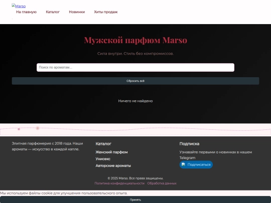Click the Telegram icon in Подписаться button

click(x=184, y=164)
